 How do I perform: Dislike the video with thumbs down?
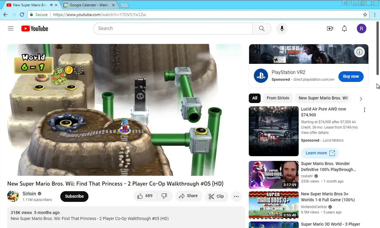pyautogui.click(x=164, y=196)
